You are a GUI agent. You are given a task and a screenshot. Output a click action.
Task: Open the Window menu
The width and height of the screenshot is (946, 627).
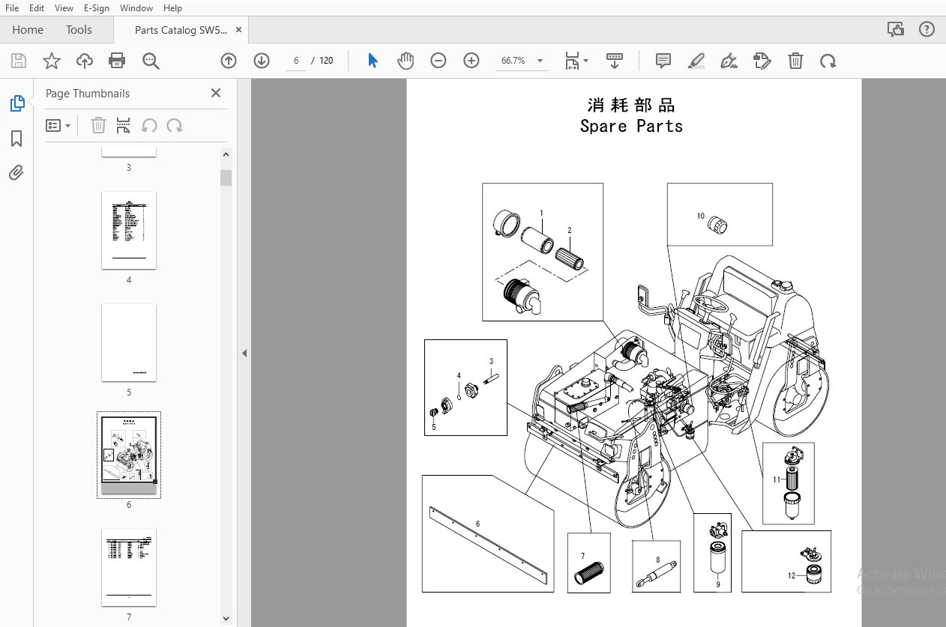[x=136, y=7]
